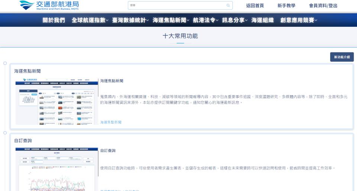Expand 創意應用競賽 dropdown menu

[299, 20]
